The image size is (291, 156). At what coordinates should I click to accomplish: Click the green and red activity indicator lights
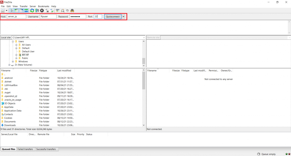tap(288, 154)
